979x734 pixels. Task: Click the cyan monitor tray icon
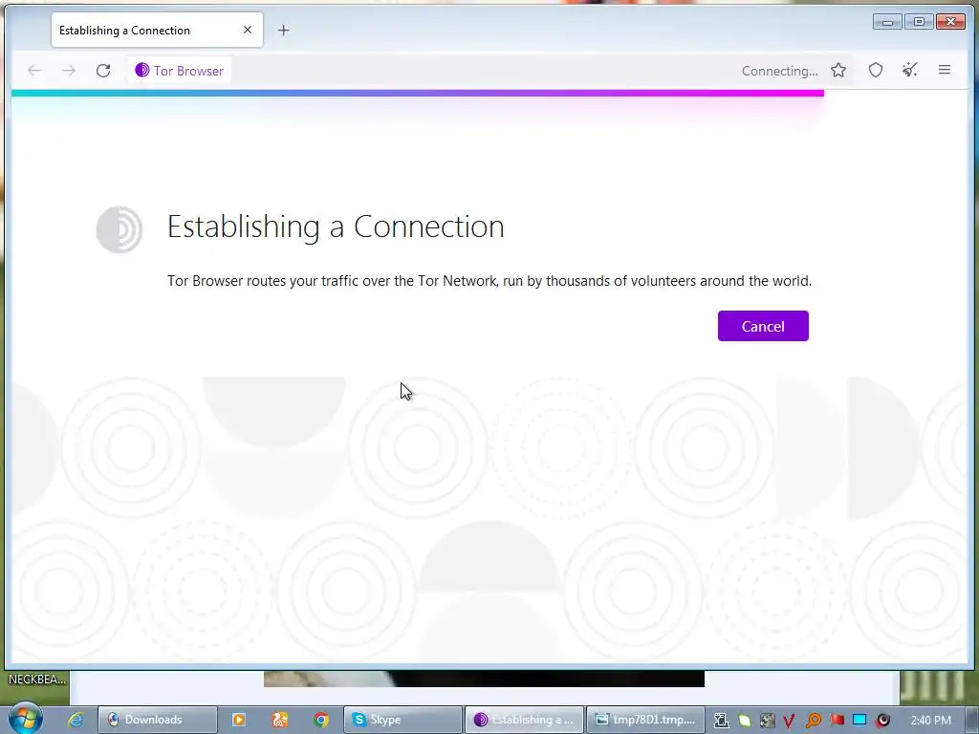859,721
